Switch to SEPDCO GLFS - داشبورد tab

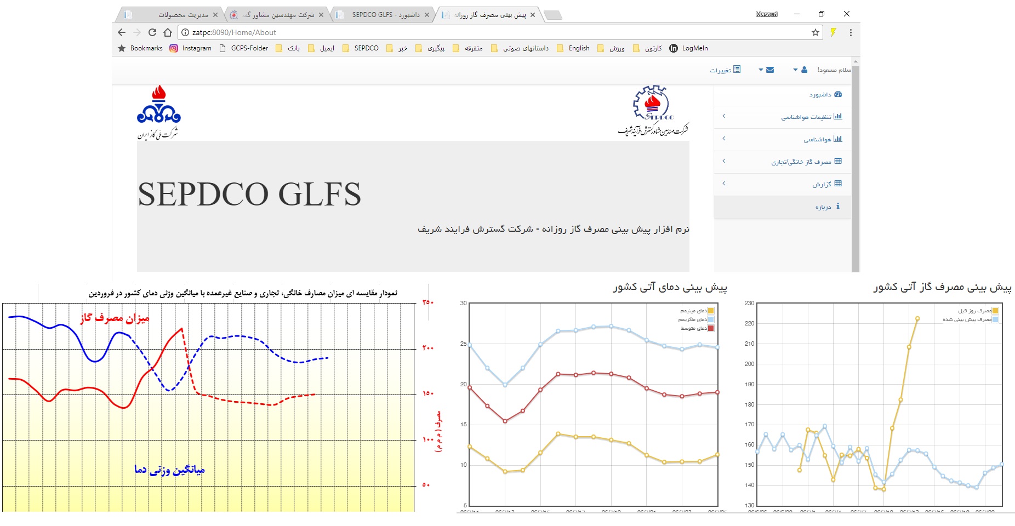click(383, 15)
